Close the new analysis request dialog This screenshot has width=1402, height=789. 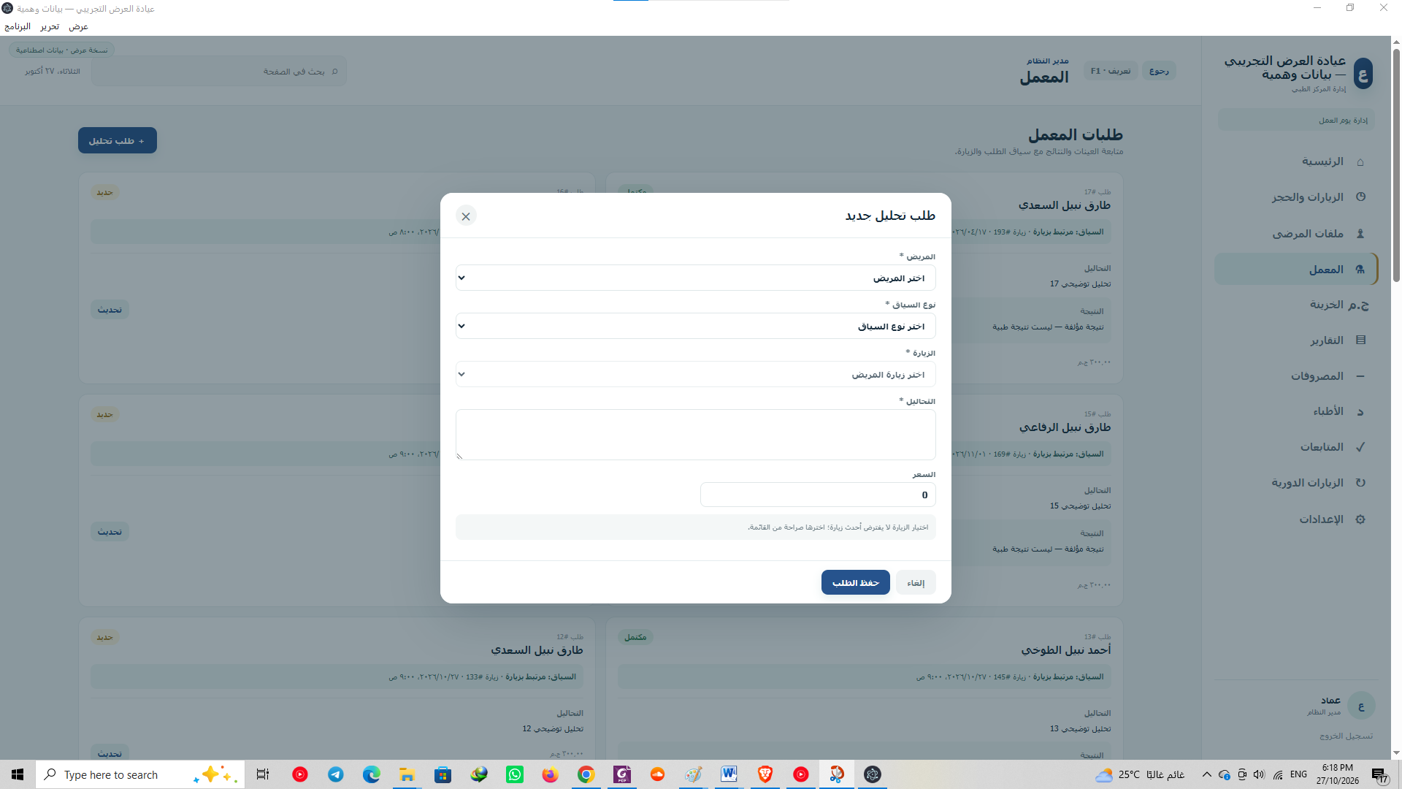click(466, 216)
